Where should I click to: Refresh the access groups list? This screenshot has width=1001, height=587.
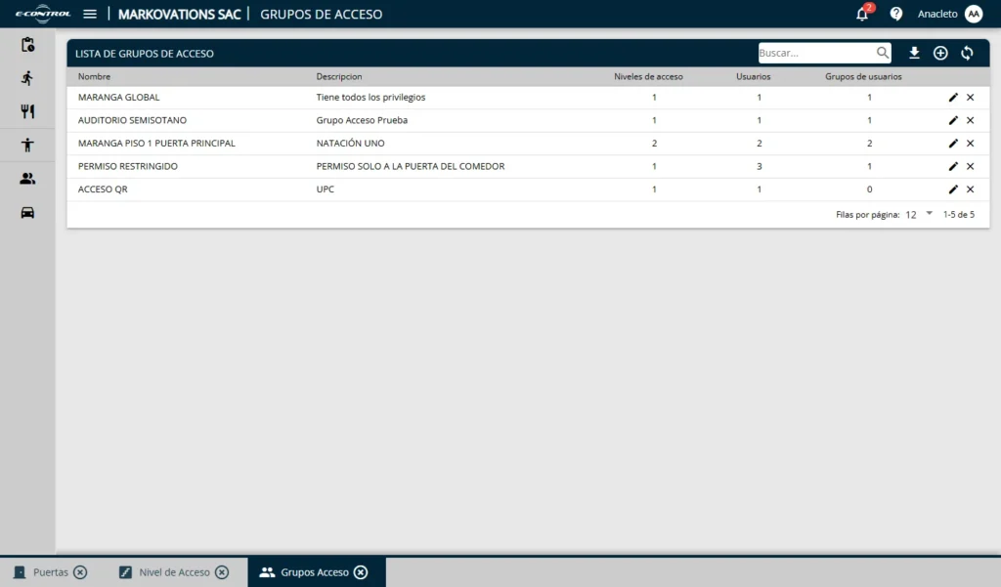[x=967, y=53]
